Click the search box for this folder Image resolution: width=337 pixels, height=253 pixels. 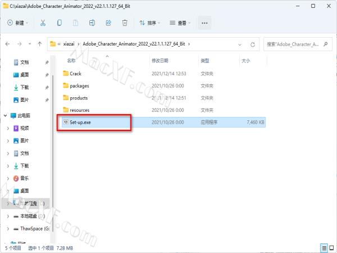click(x=295, y=44)
